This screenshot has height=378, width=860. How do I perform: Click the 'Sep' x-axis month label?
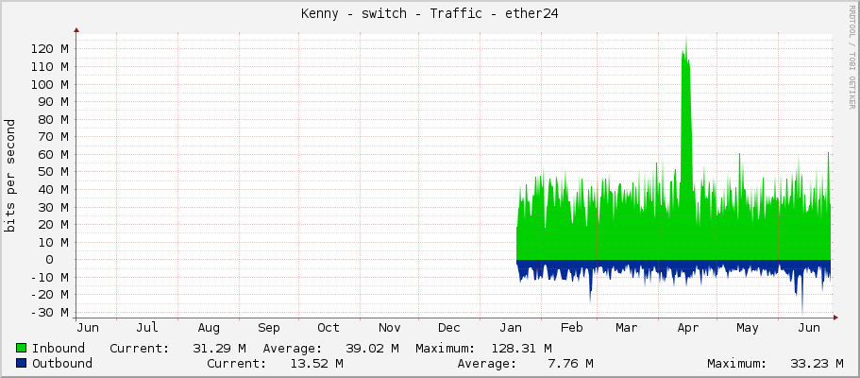(x=269, y=328)
